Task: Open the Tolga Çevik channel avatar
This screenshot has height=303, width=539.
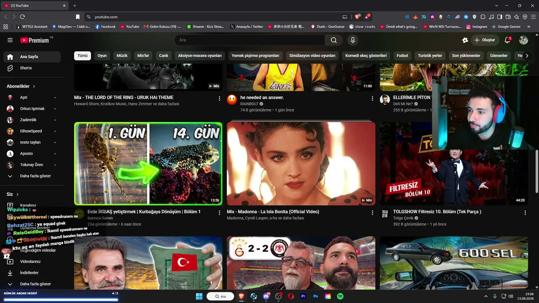Action: pos(385,214)
